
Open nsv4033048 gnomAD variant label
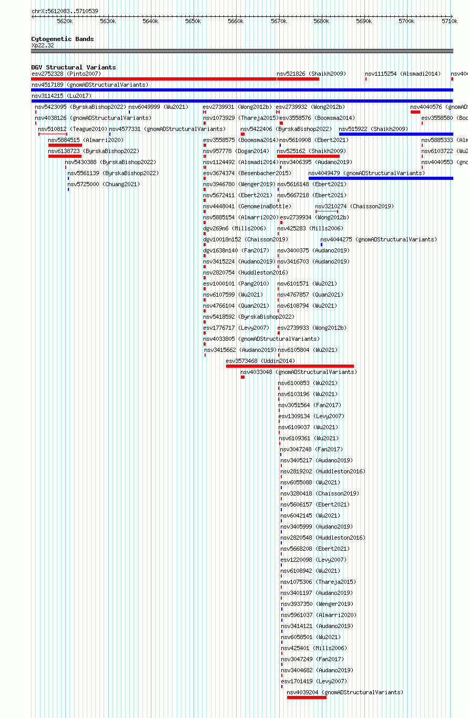coord(299,372)
